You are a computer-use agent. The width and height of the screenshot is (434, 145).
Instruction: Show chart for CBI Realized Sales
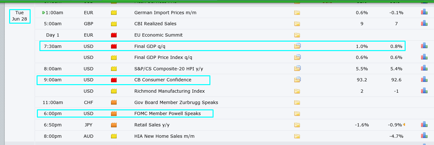coord(424,24)
